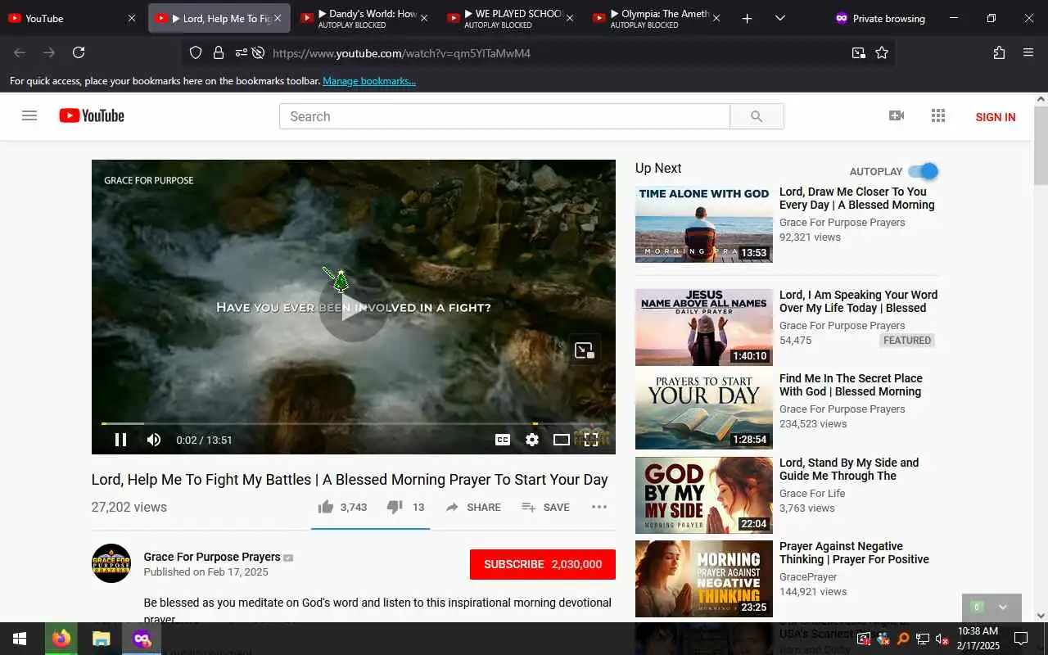Click SIGN IN link
This screenshot has height=655, width=1048.
pyautogui.click(x=996, y=117)
